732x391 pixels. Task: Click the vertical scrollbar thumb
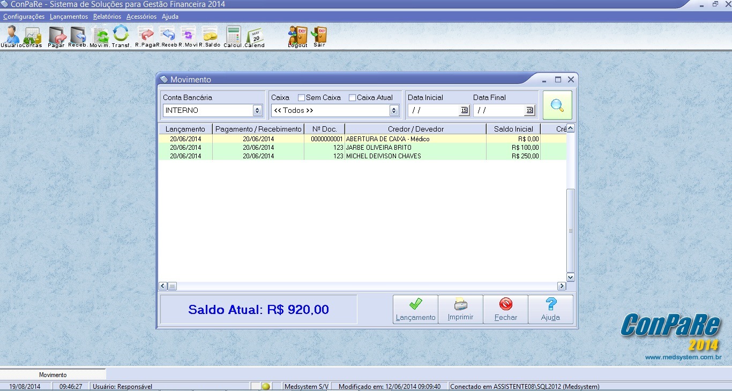[x=571, y=231]
